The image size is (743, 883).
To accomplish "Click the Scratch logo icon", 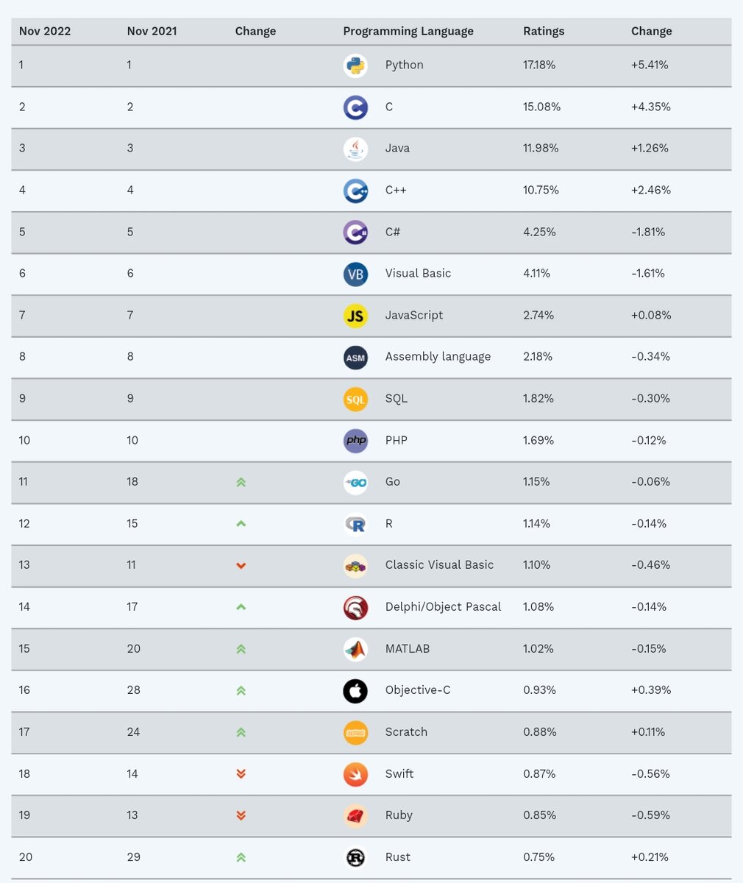I will click(355, 732).
